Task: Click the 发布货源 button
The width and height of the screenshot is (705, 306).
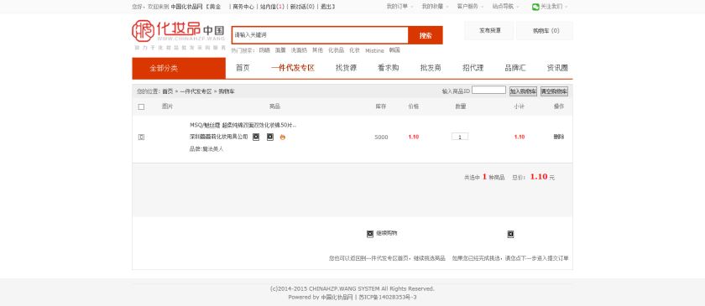Action: point(489,30)
